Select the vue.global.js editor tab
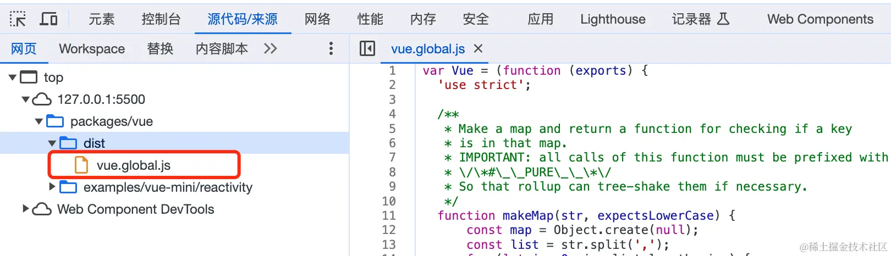891x256 pixels. coord(428,49)
